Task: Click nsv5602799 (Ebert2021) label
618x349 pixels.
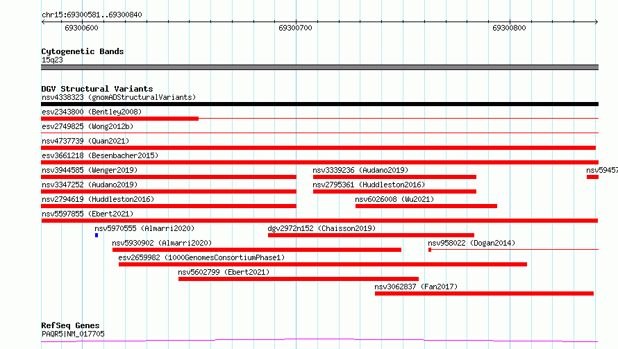Action: (224, 272)
